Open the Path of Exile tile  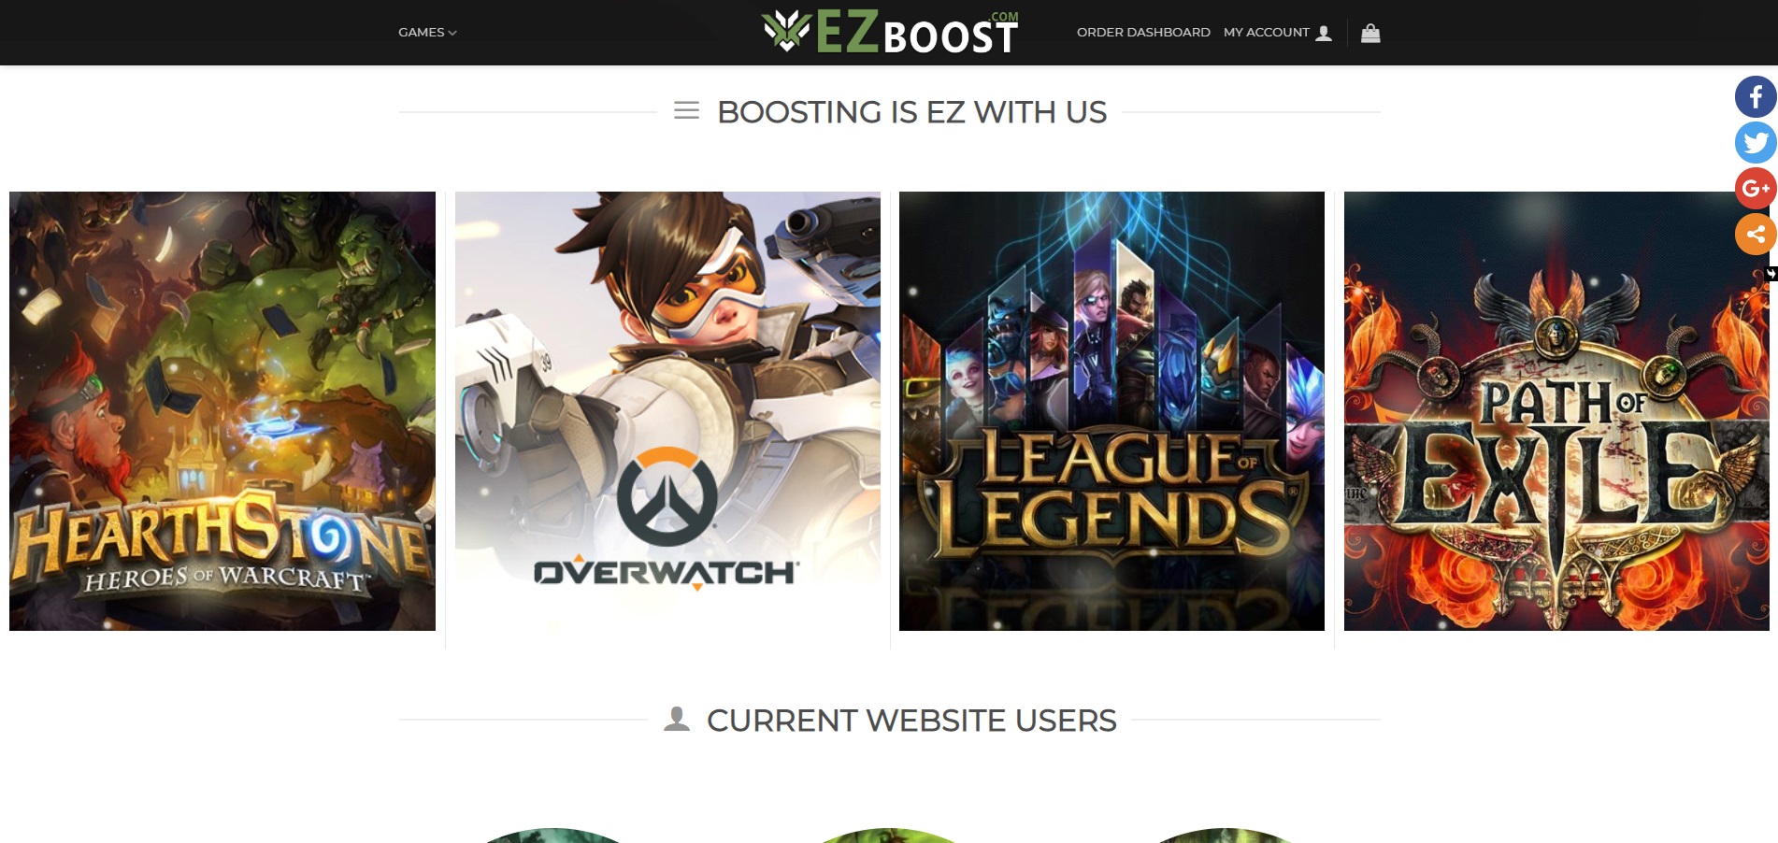click(x=1556, y=411)
